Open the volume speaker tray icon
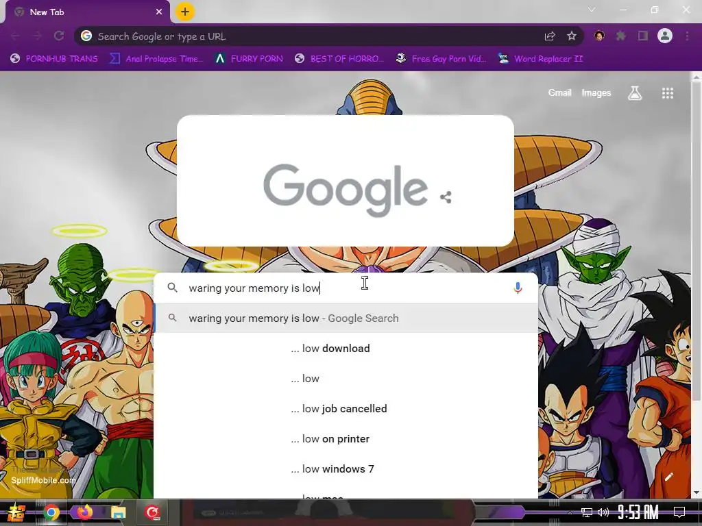This screenshot has width=702, height=526. pos(603,512)
